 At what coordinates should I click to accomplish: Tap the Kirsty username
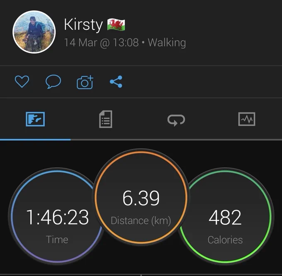pos(83,24)
